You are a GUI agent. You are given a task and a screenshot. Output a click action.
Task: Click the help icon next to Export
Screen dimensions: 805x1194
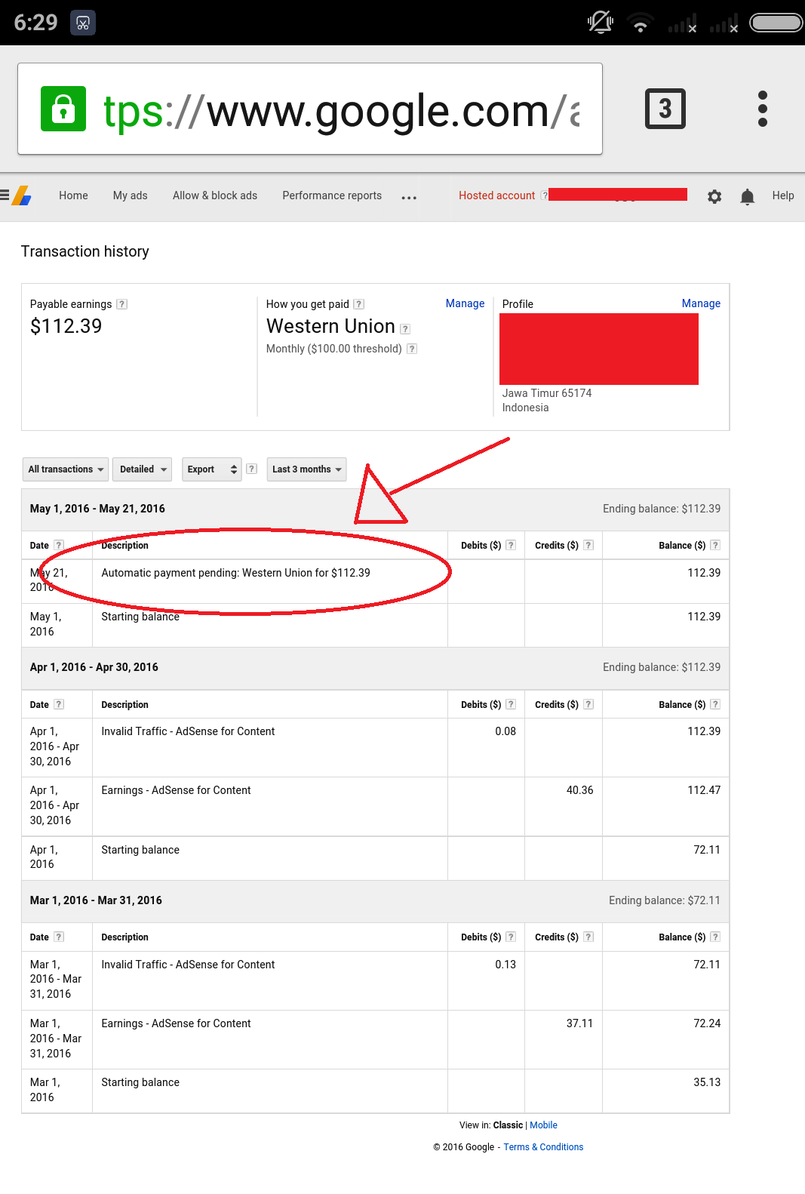pyautogui.click(x=252, y=469)
